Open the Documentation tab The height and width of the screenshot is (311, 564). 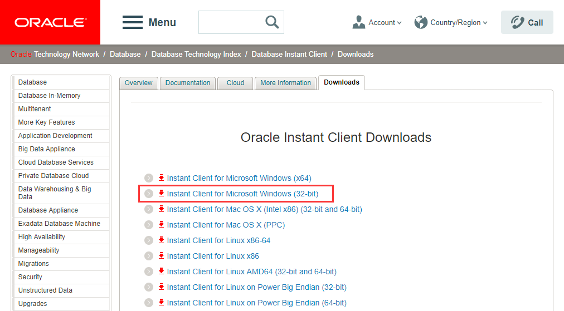click(188, 83)
